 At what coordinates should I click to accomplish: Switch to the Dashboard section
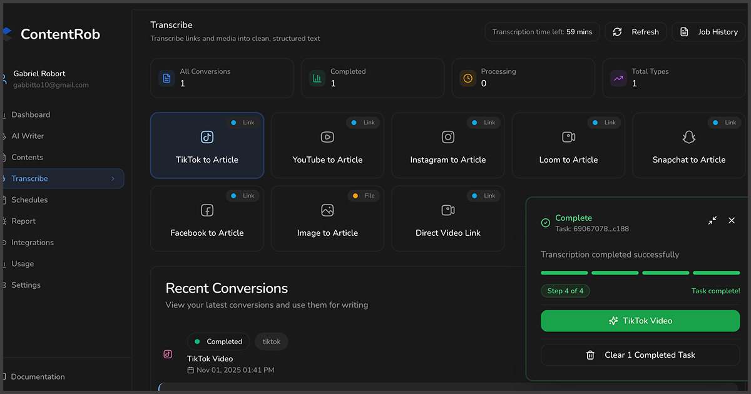pyautogui.click(x=33, y=114)
